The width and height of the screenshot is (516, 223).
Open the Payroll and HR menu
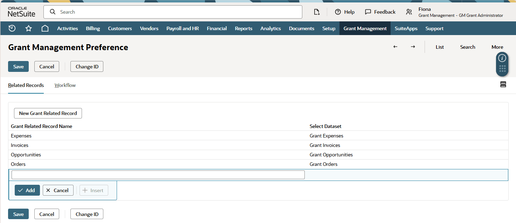[x=183, y=28]
